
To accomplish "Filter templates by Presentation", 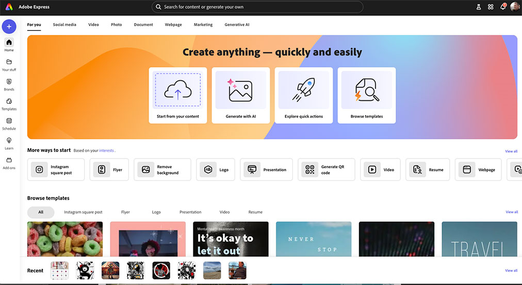I will click(x=190, y=212).
